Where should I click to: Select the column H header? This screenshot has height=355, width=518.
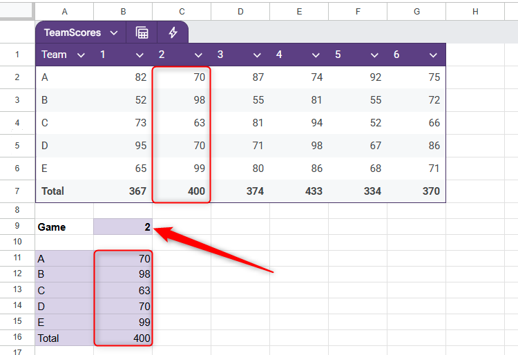coord(475,10)
